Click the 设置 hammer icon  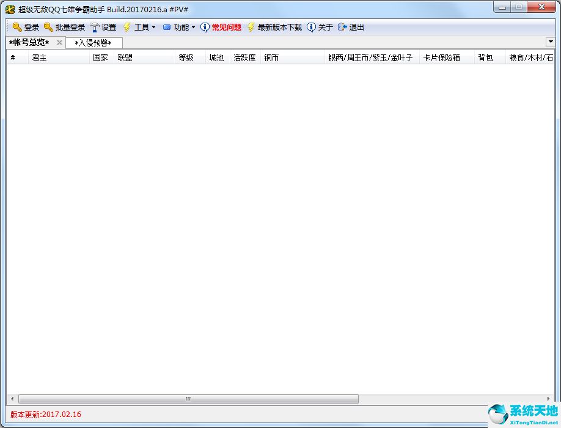click(x=95, y=27)
